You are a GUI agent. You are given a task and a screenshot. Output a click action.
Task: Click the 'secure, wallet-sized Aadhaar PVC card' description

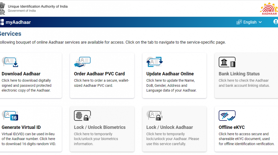click(101, 83)
